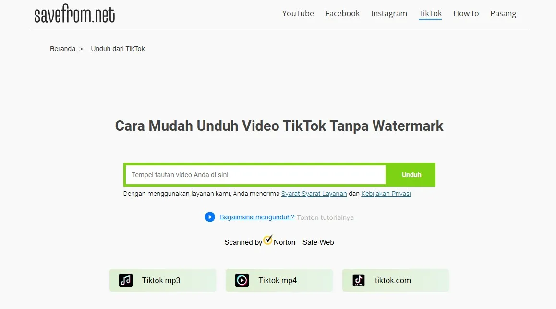Click the video link input field

tap(254, 174)
